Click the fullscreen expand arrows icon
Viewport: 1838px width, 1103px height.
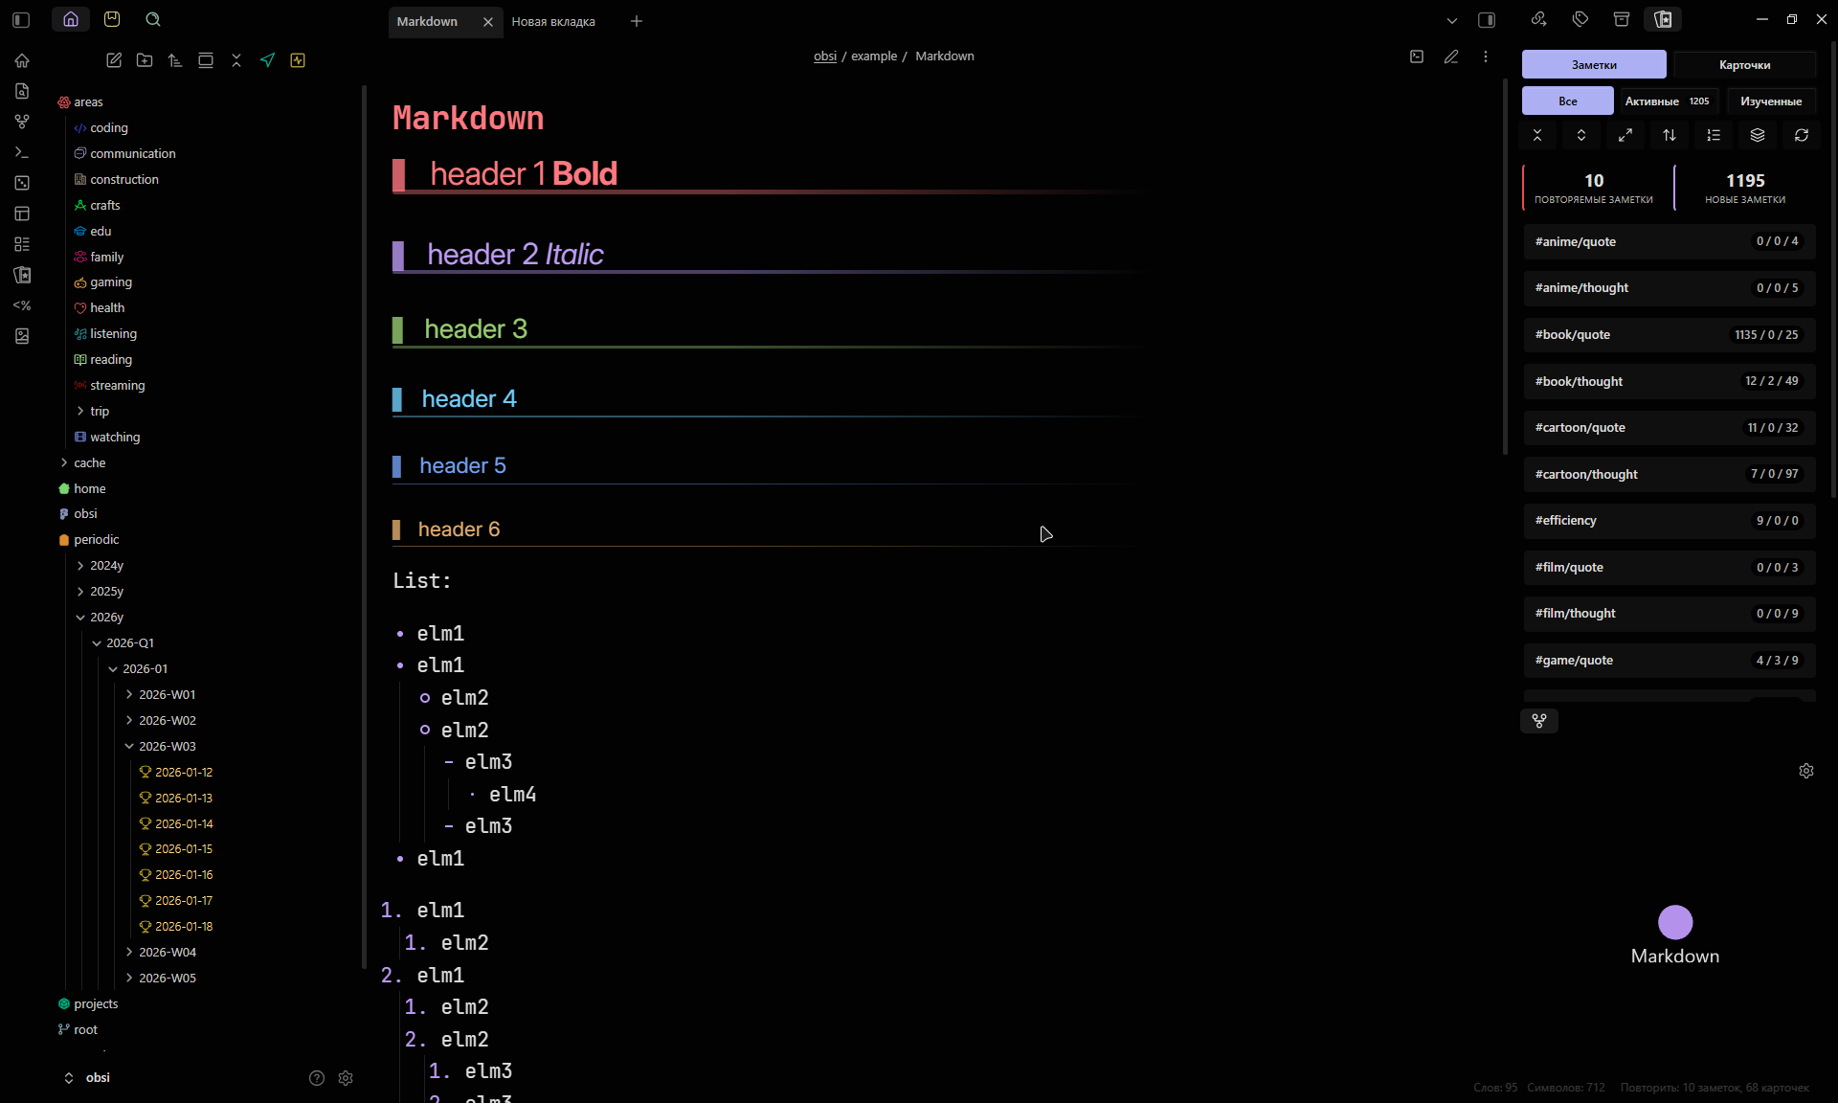pos(1625,135)
